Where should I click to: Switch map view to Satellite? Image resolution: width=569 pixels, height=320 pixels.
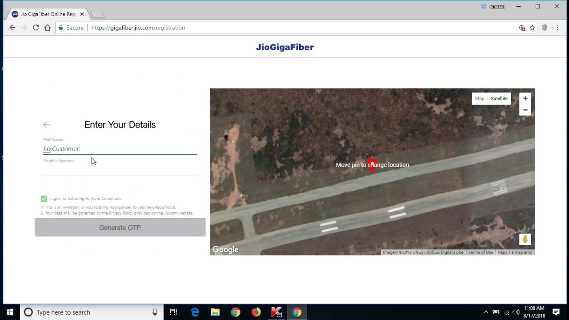[499, 99]
